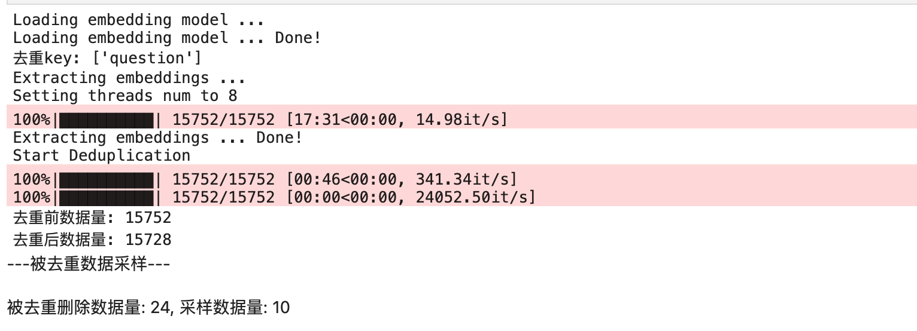Click the progress bar showing 24052.50it/s
The height and width of the screenshot is (331, 917).
coord(274,197)
